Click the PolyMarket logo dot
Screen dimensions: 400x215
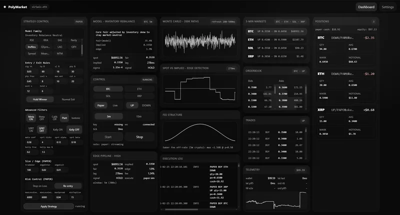tap(4, 7)
